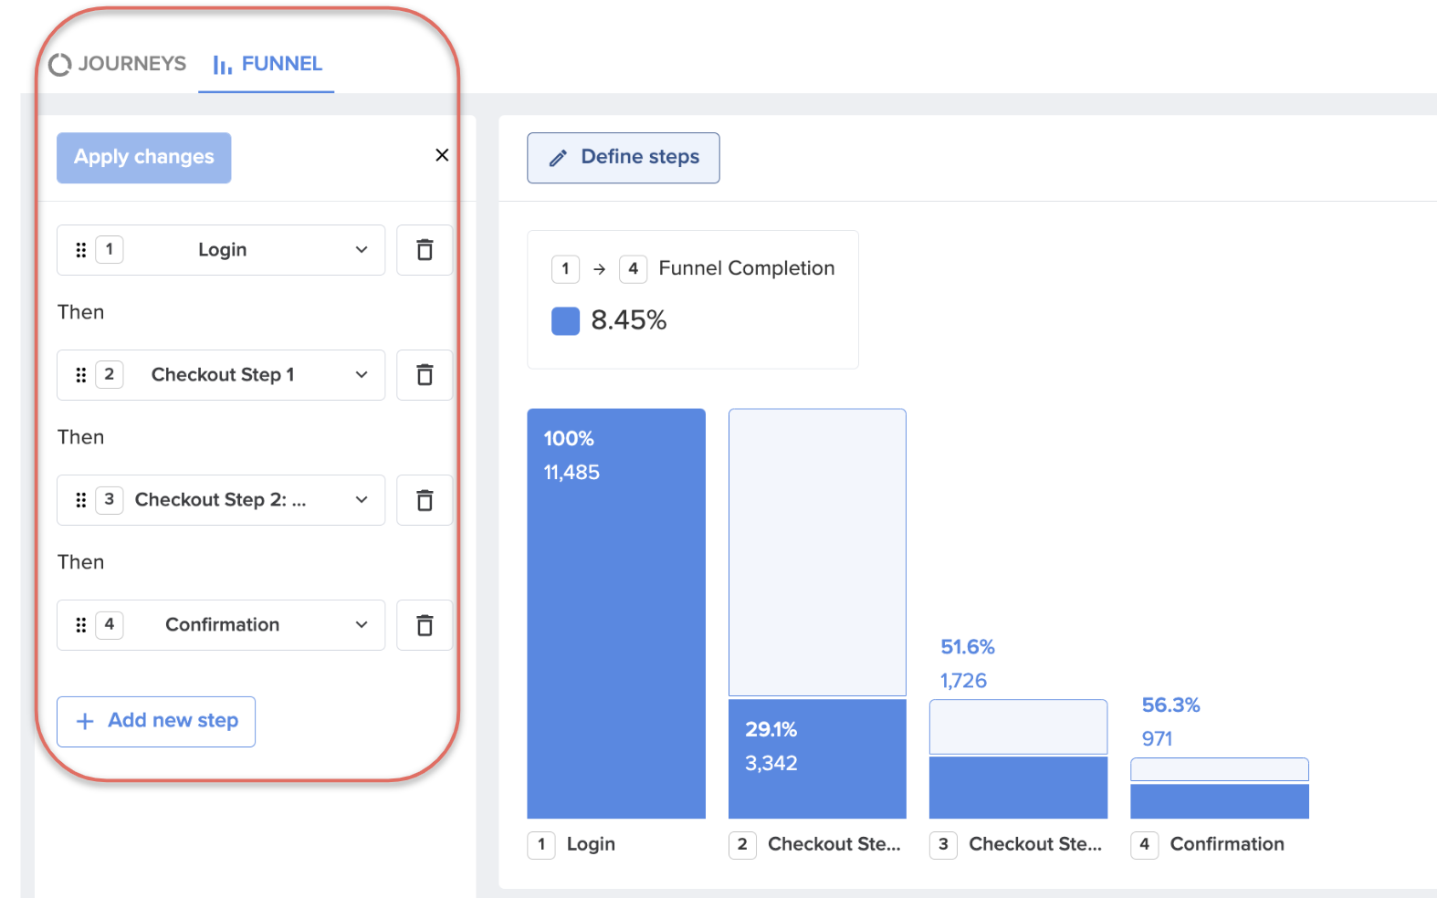Click the blue Funnel Completion color swatch
The width and height of the screenshot is (1437, 898).
coord(566,321)
